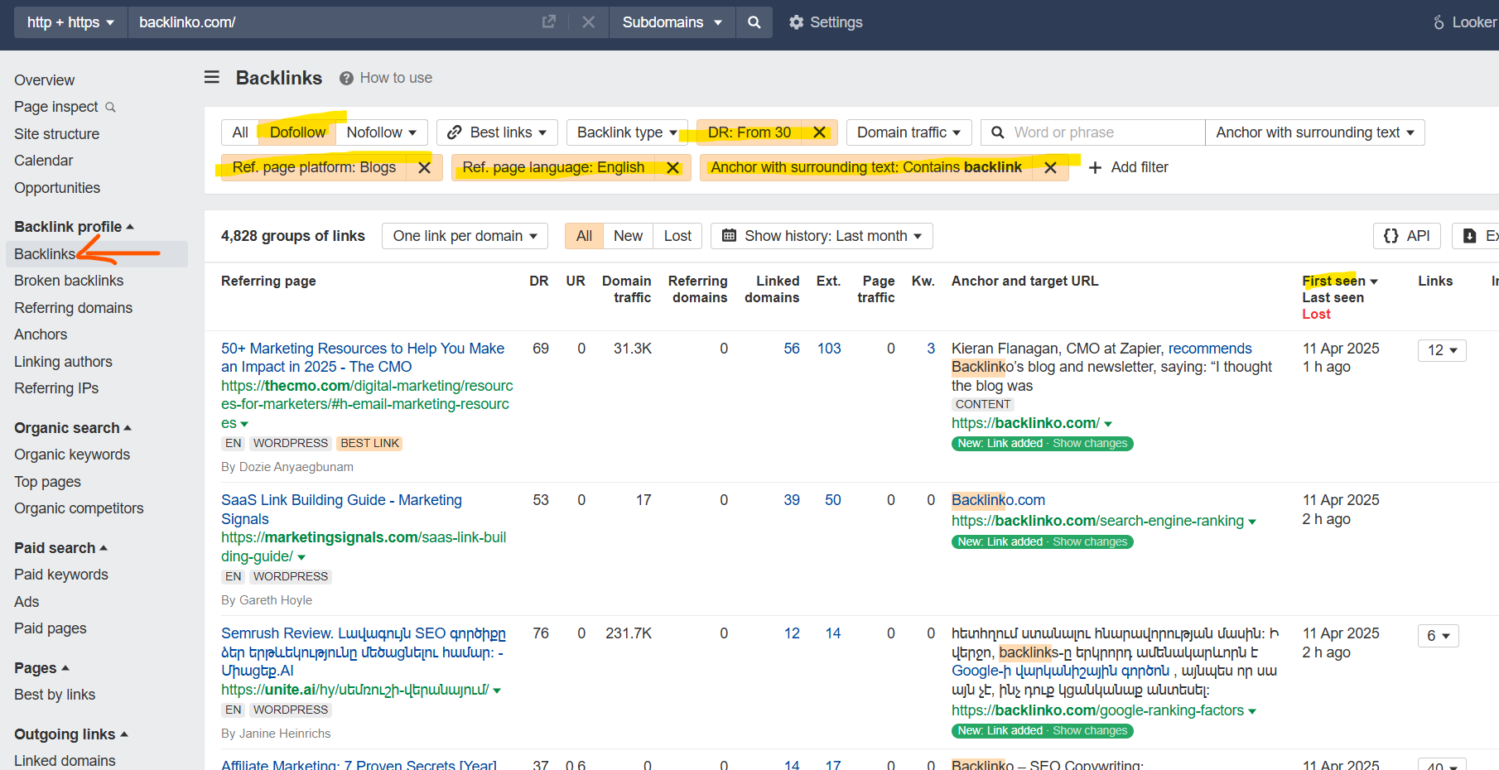Open Anchors in sidebar
Screen dimensions: 1499x770
tap(41, 334)
